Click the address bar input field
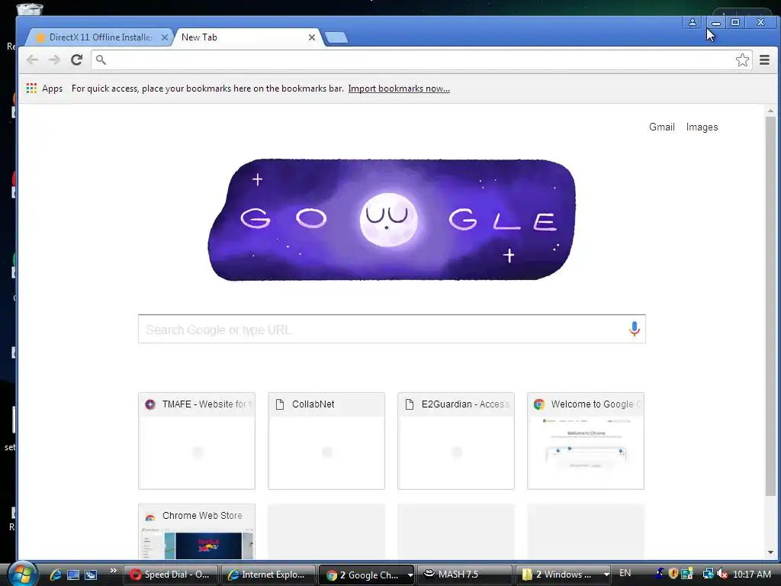 (x=421, y=60)
